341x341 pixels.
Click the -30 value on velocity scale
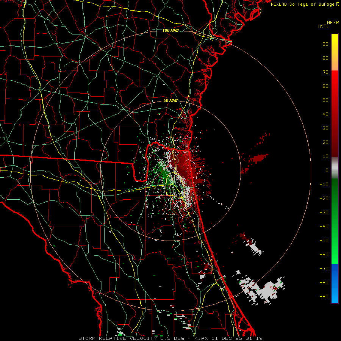(324, 213)
